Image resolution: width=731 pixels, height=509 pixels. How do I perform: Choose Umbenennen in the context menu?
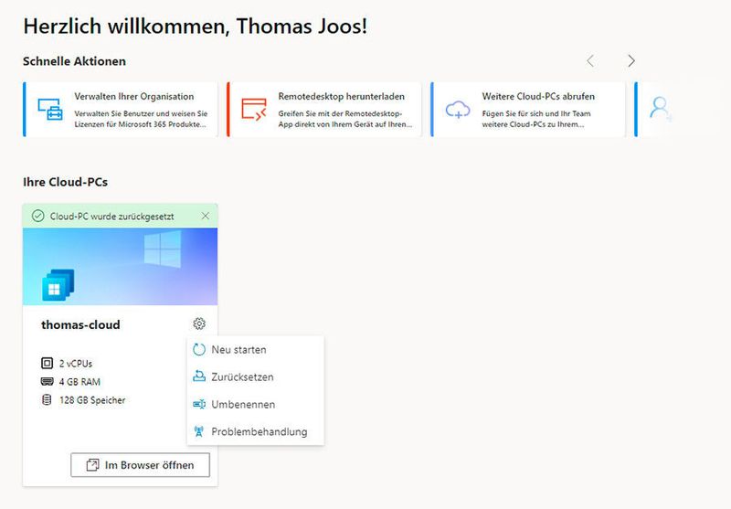click(x=255, y=404)
